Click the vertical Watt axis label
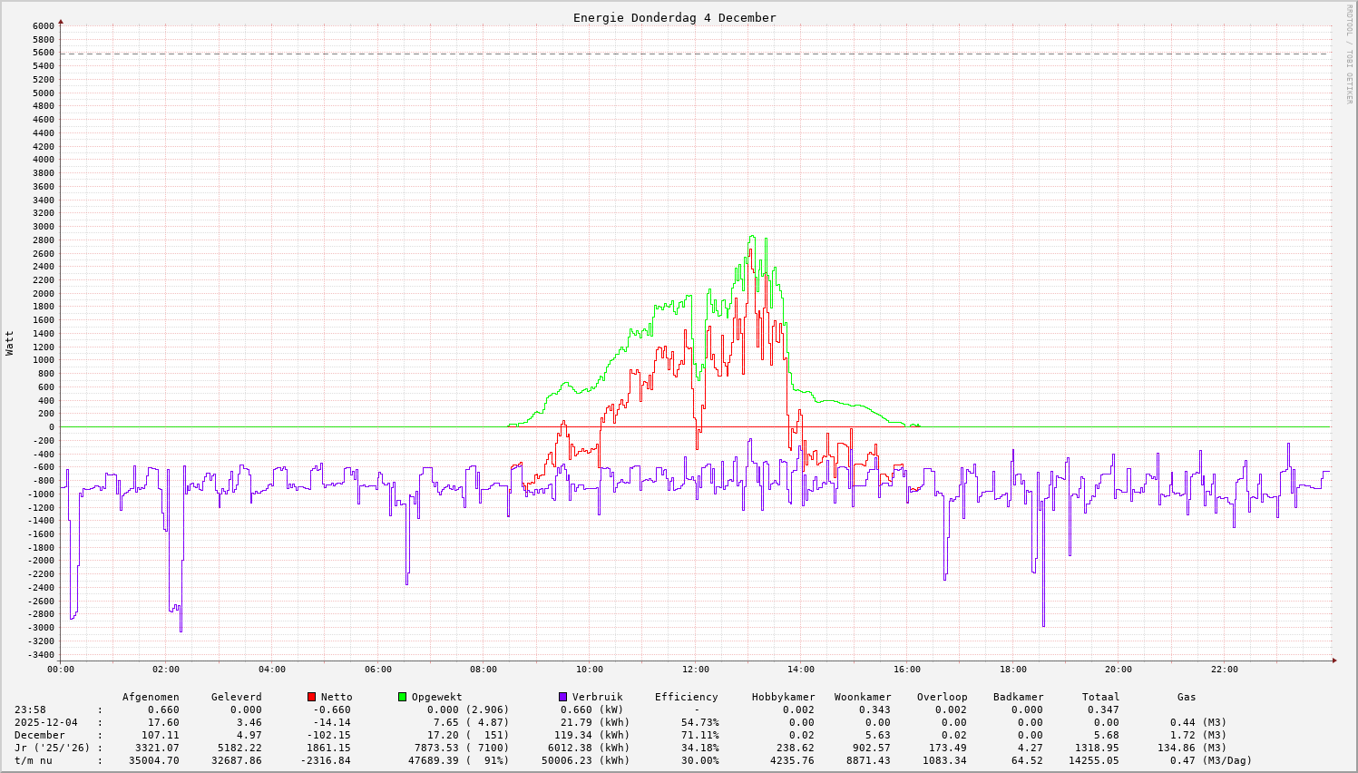Image resolution: width=1358 pixels, height=773 pixels. [x=10, y=343]
